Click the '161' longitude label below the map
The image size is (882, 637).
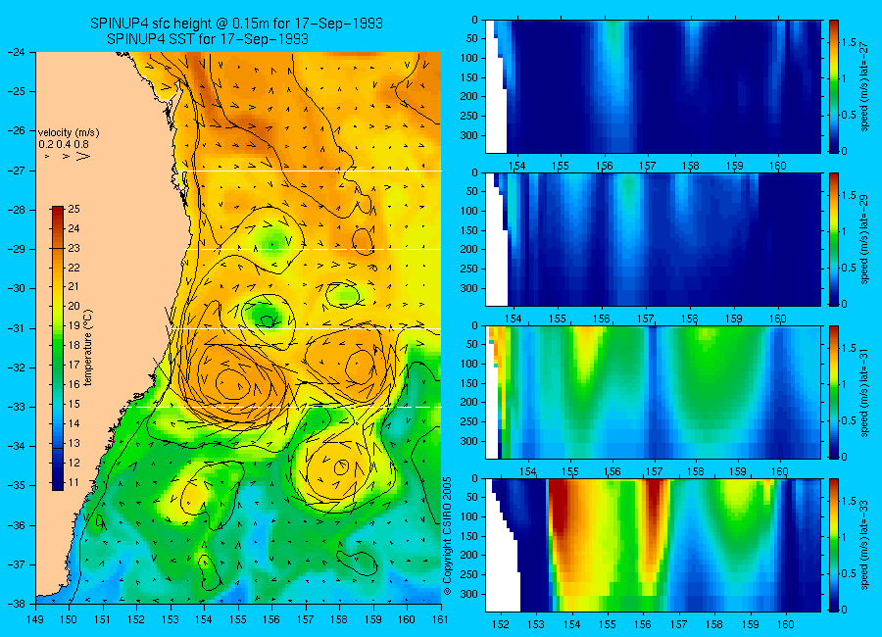tap(440, 619)
